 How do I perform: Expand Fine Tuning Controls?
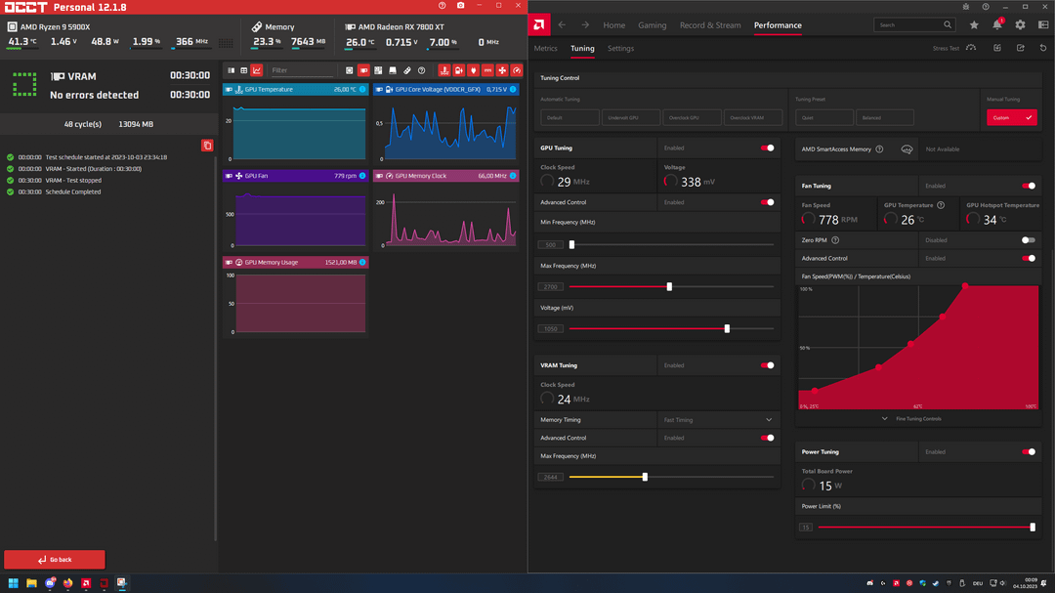(x=912, y=419)
